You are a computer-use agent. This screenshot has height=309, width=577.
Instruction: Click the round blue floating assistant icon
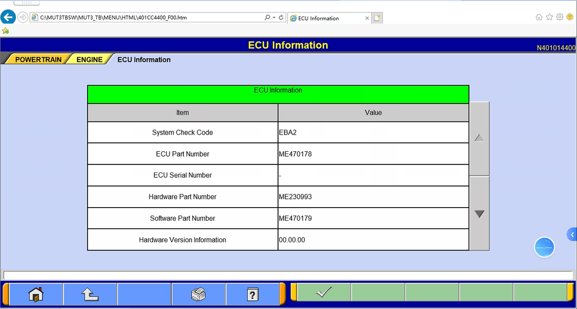coord(544,247)
